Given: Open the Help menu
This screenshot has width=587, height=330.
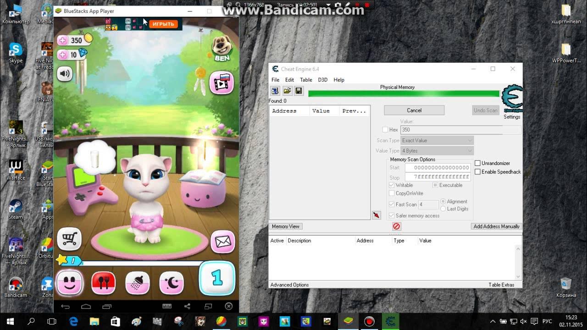Looking at the screenshot, I should (339, 80).
